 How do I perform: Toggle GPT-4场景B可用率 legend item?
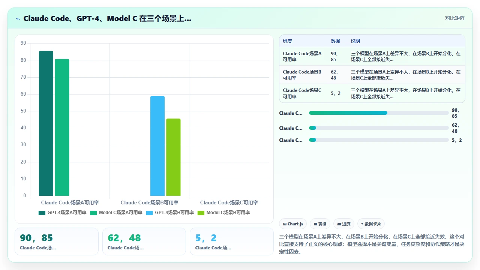[x=170, y=213]
